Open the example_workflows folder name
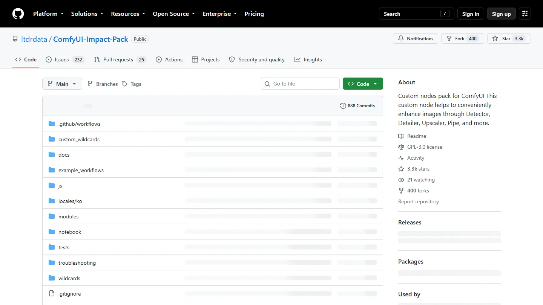The width and height of the screenshot is (543, 305). (x=81, y=170)
